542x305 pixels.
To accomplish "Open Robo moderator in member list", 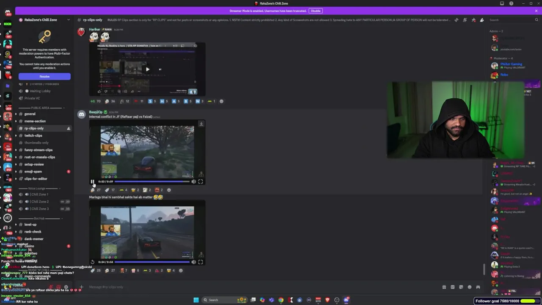I will 504,75.
